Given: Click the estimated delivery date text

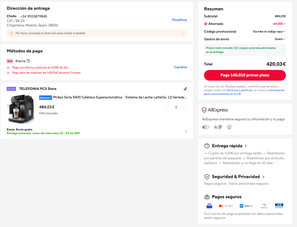Looking at the screenshot, I should click(43, 133).
